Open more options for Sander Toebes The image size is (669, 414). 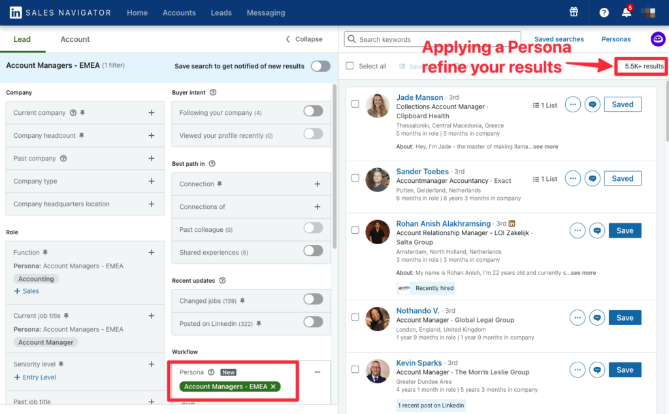(572, 179)
